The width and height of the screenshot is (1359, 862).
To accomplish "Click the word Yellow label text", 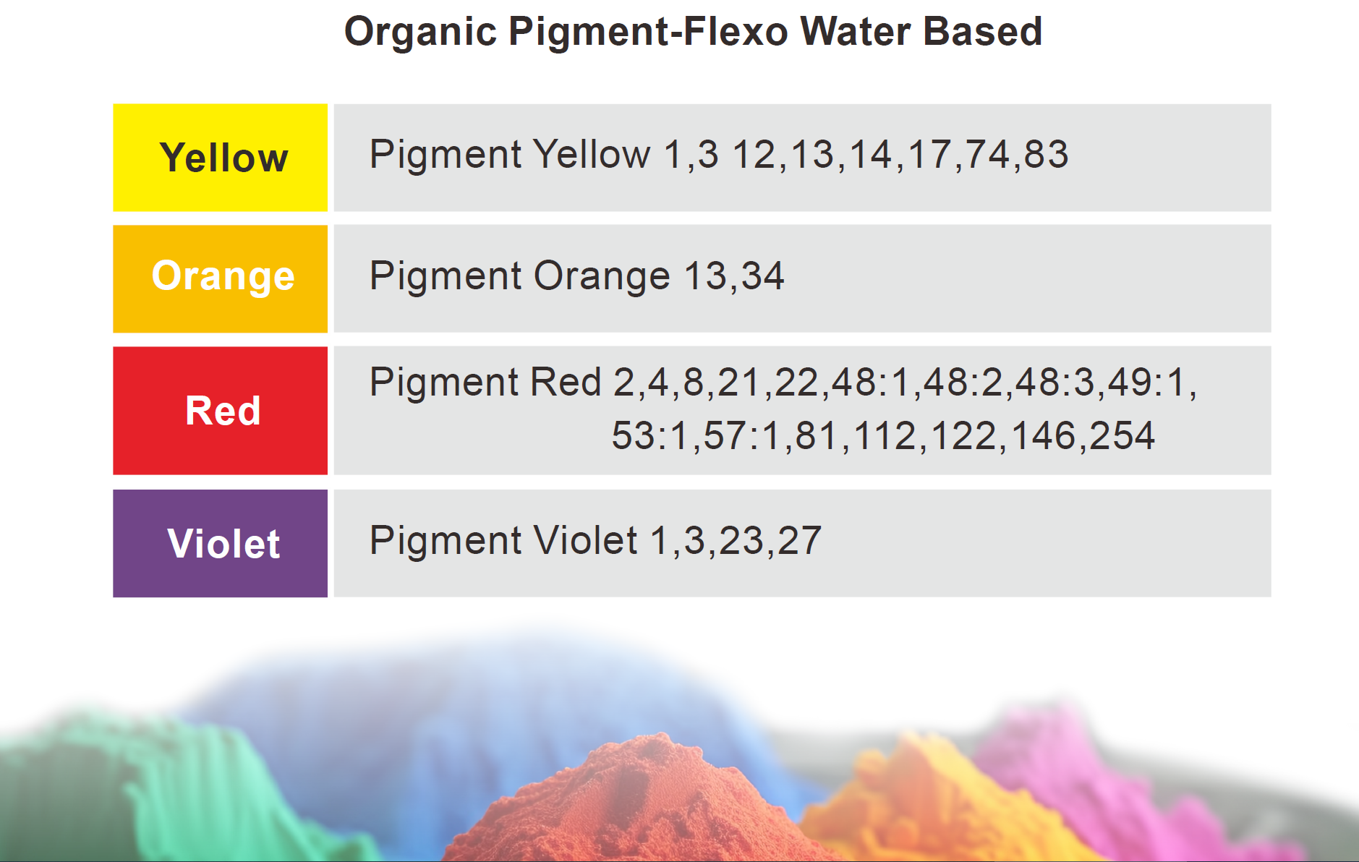I will pyautogui.click(x=224, y=158).
